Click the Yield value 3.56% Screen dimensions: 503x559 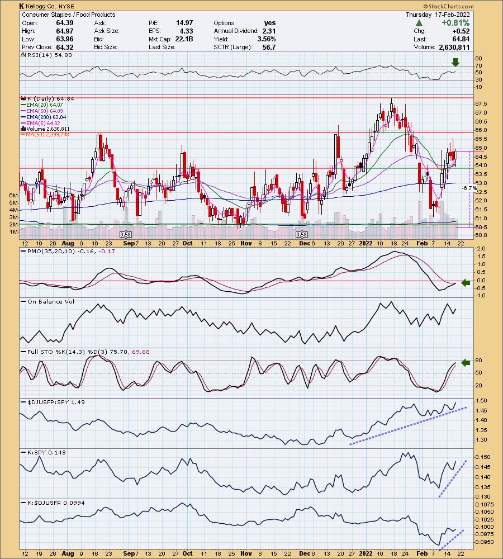pos(267,39)
